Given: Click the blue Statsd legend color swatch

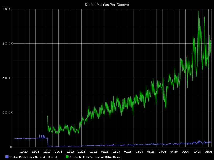Looking at the screenshot, I should click(x=7, y=157).
